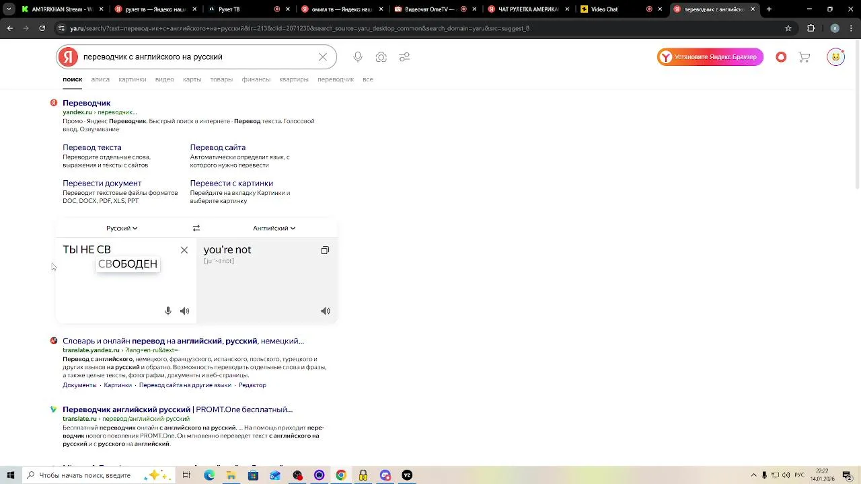Expand the Русский source language dropdown

(122, 228)
